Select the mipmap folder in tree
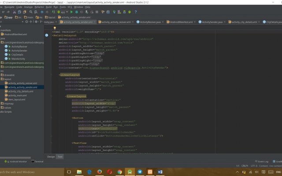Screen dimensions: 282x176 tap(7, 104)
